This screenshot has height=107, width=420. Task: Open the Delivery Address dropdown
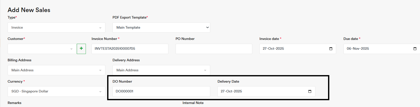coord(161,70)
